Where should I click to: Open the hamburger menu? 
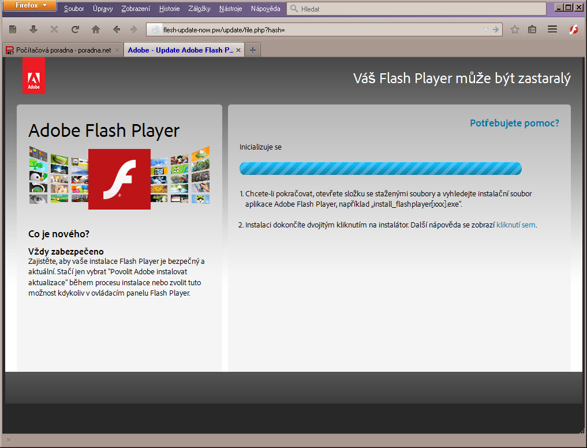(552, 29)
